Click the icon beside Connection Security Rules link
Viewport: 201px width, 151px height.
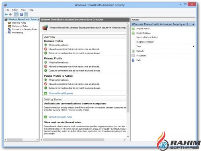click(45, 117)
